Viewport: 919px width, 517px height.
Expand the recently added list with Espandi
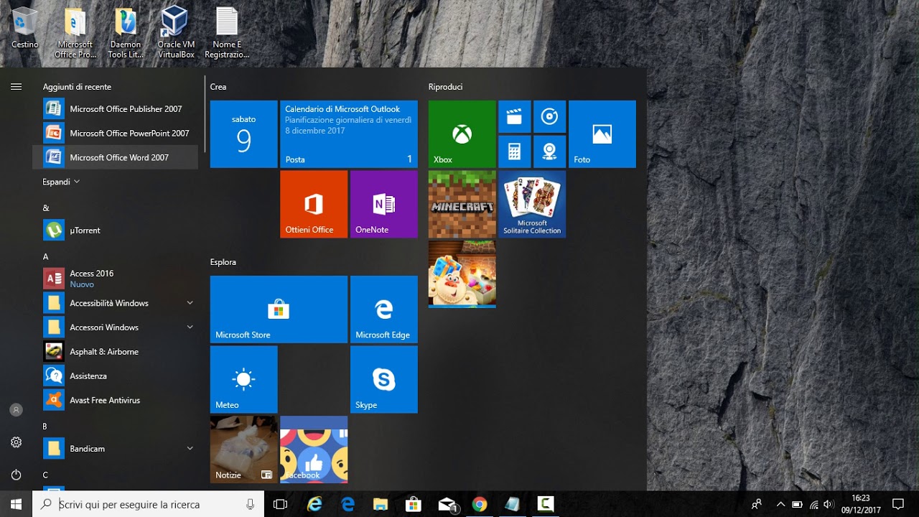coord(61,182)
